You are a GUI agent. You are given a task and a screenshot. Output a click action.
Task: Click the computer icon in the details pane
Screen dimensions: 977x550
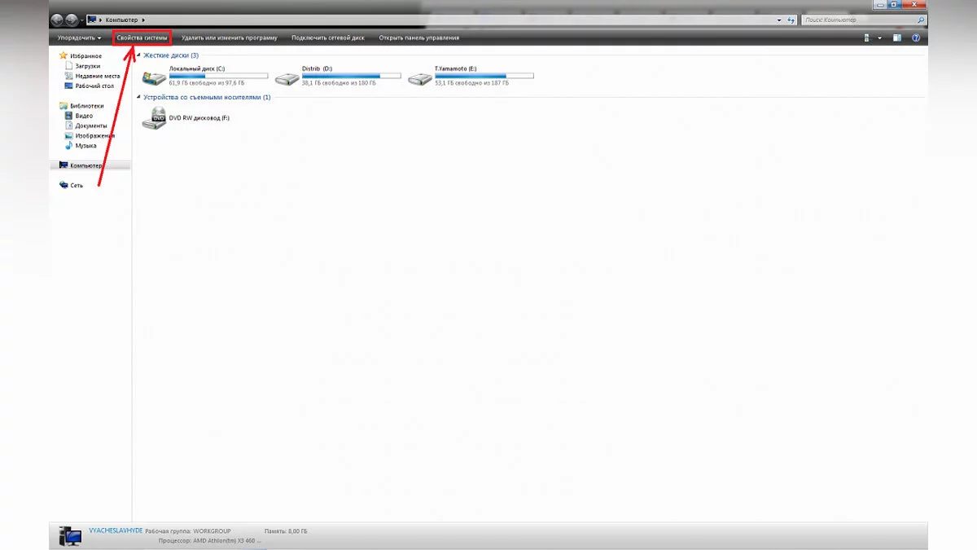pyautogui.click(x=71, y=535)
